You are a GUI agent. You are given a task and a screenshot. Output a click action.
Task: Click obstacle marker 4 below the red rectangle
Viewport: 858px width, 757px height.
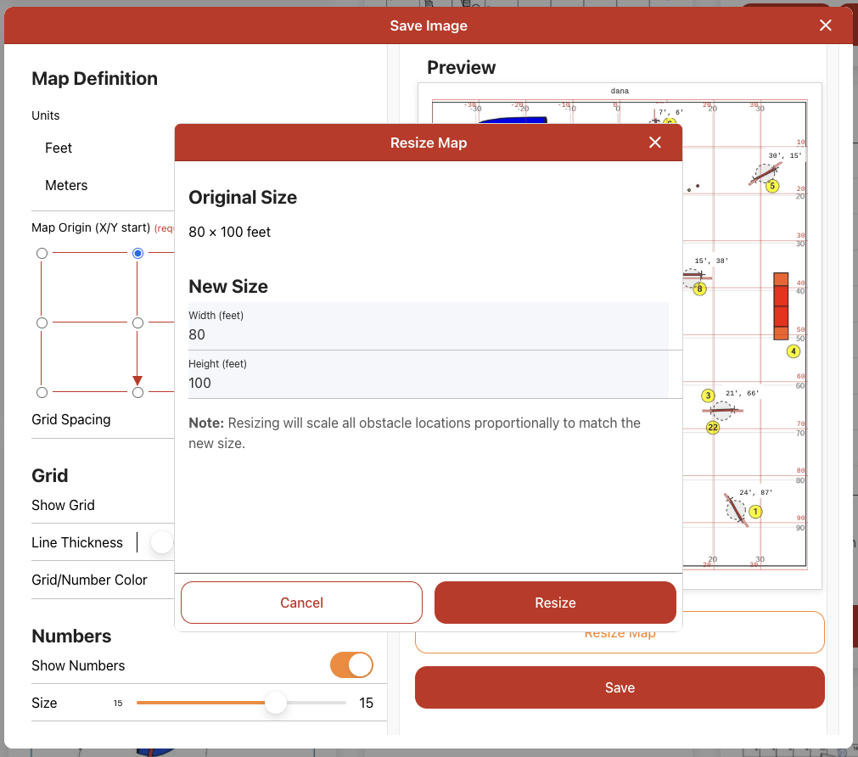click(x=792, y=350)
